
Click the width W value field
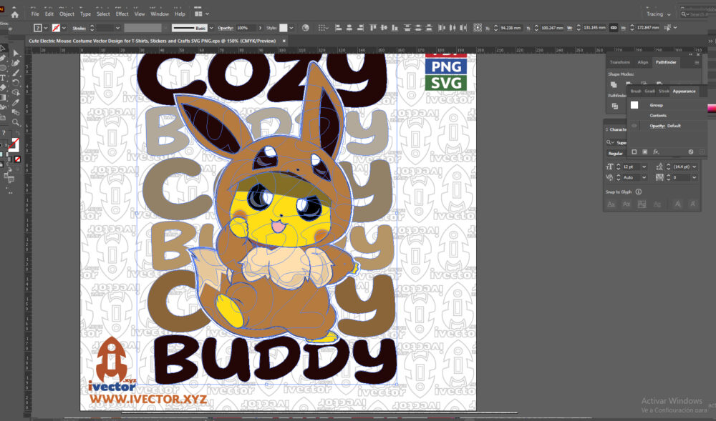click(594, 28)
